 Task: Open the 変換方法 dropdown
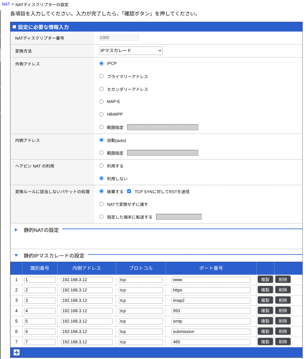coord(131,51)
